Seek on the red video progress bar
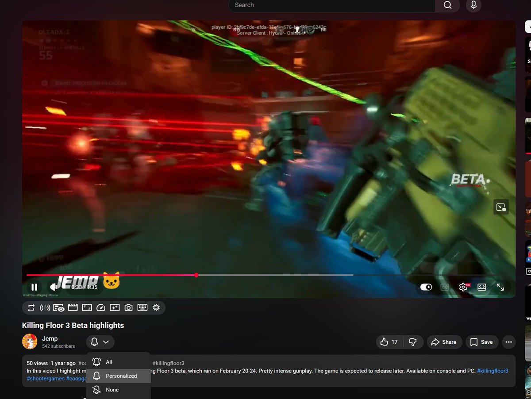This screenshot has width=531, height=399. [111, 275]
